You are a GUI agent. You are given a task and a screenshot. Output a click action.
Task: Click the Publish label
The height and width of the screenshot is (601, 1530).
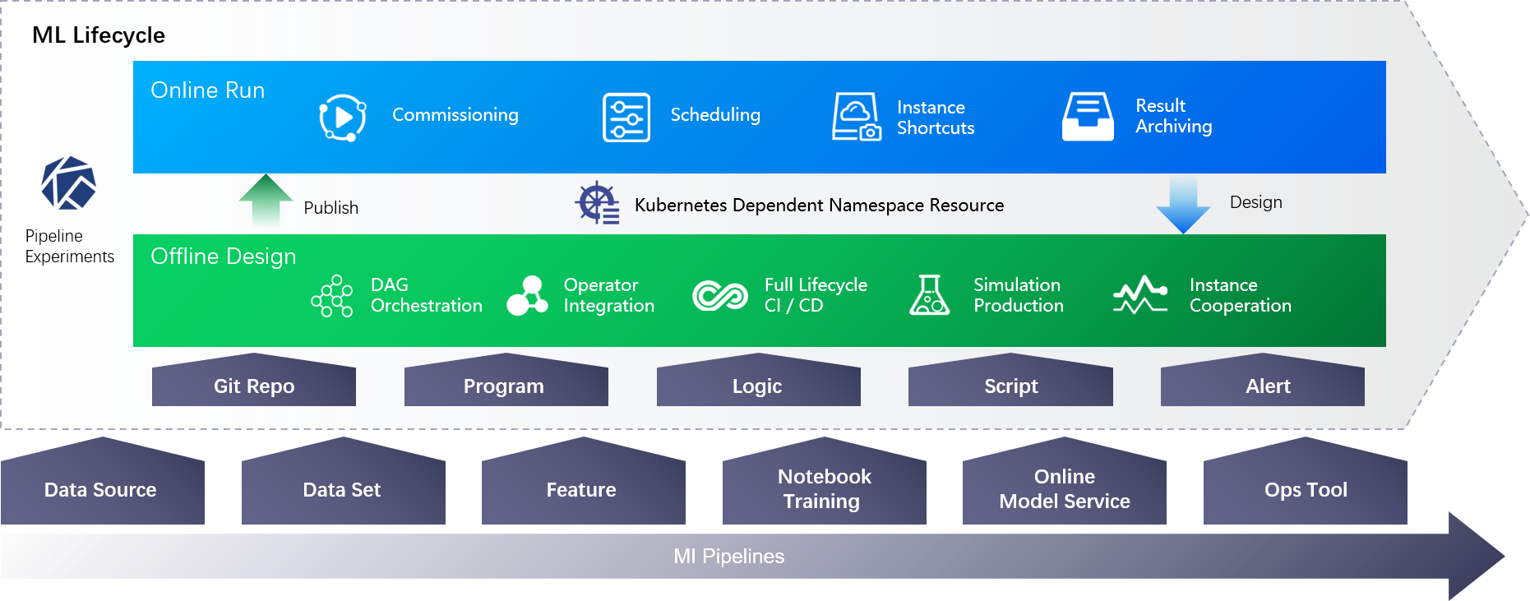click(x=331, y=208)
